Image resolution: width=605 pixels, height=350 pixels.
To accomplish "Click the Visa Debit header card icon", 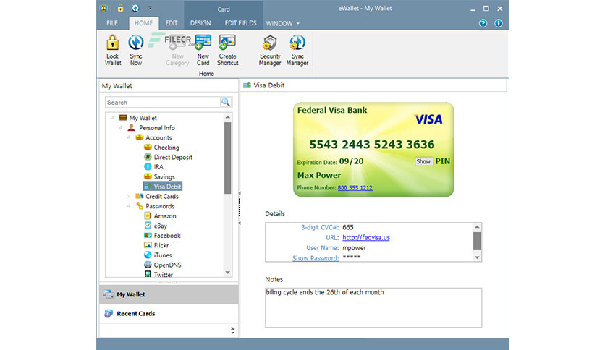I will point(247,85).
